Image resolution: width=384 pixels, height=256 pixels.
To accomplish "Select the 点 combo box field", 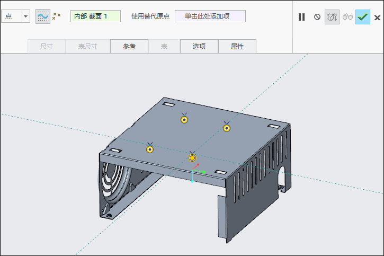I will click(12, 16).
